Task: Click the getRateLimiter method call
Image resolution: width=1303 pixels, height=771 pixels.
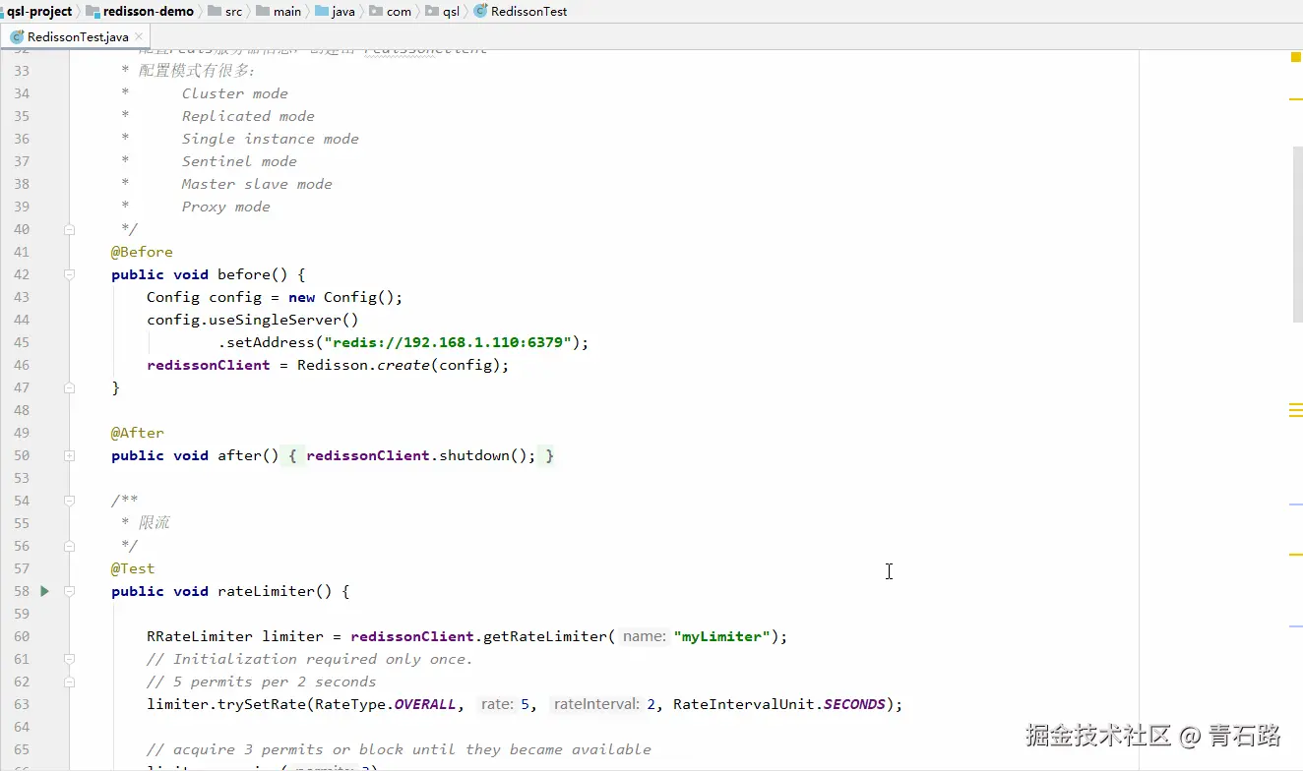Action: point(545,636)
